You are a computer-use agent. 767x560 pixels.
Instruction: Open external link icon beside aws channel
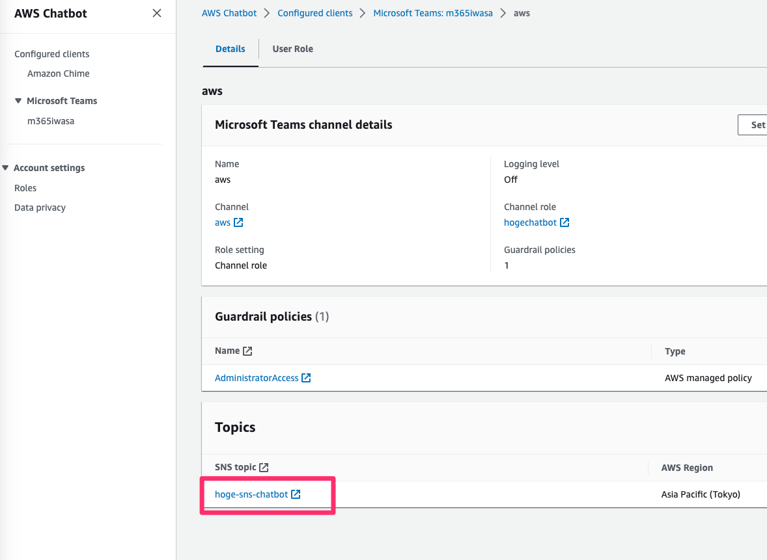(238, 222)
